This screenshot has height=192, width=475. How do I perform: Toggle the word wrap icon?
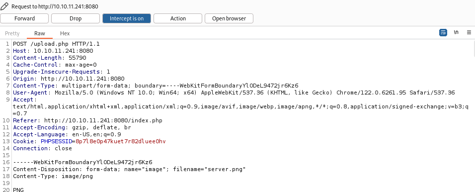pos(443,32)
